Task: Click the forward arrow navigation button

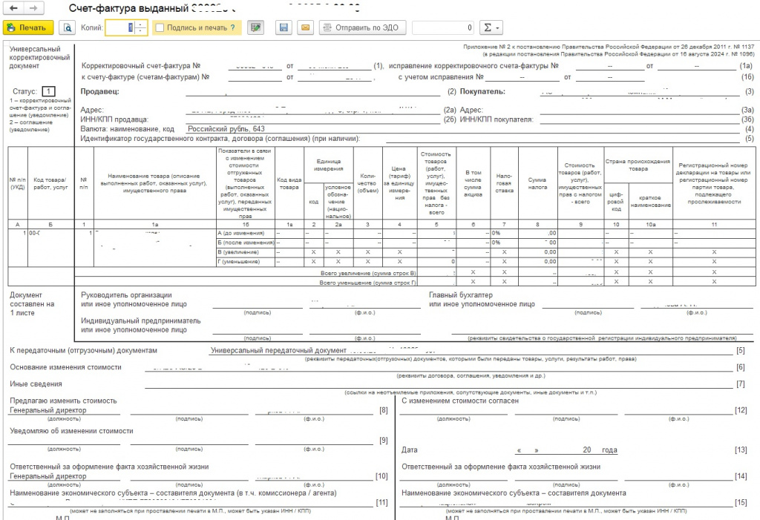Action: coord(33,8)
